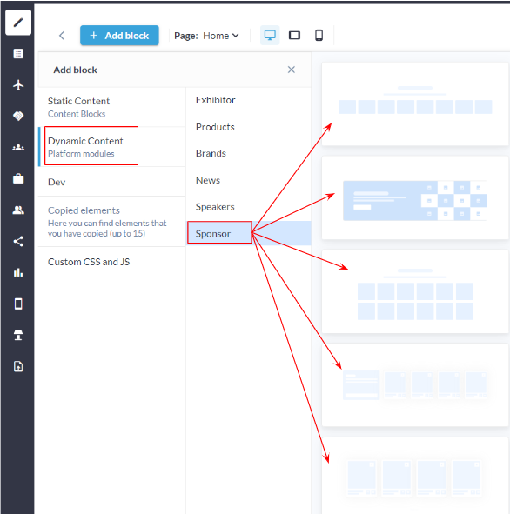Open the file upload icon in sidebar
The height and width of the screenshot is (514, 510).
18,366
